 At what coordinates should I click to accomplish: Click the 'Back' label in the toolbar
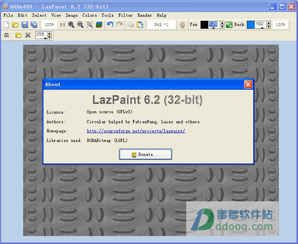coord(239,24)
